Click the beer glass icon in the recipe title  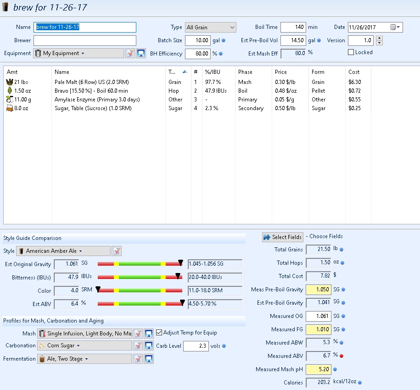[x=5, y=7]
